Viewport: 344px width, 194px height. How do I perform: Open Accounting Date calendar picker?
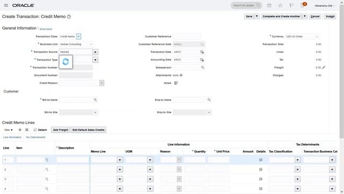(x=202, y=60)
